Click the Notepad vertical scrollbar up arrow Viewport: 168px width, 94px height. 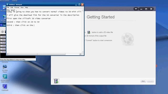83,10
